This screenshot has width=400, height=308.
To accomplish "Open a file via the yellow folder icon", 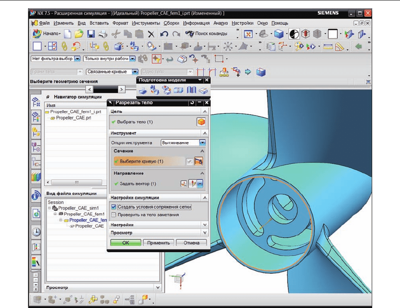I will point(79,34).
